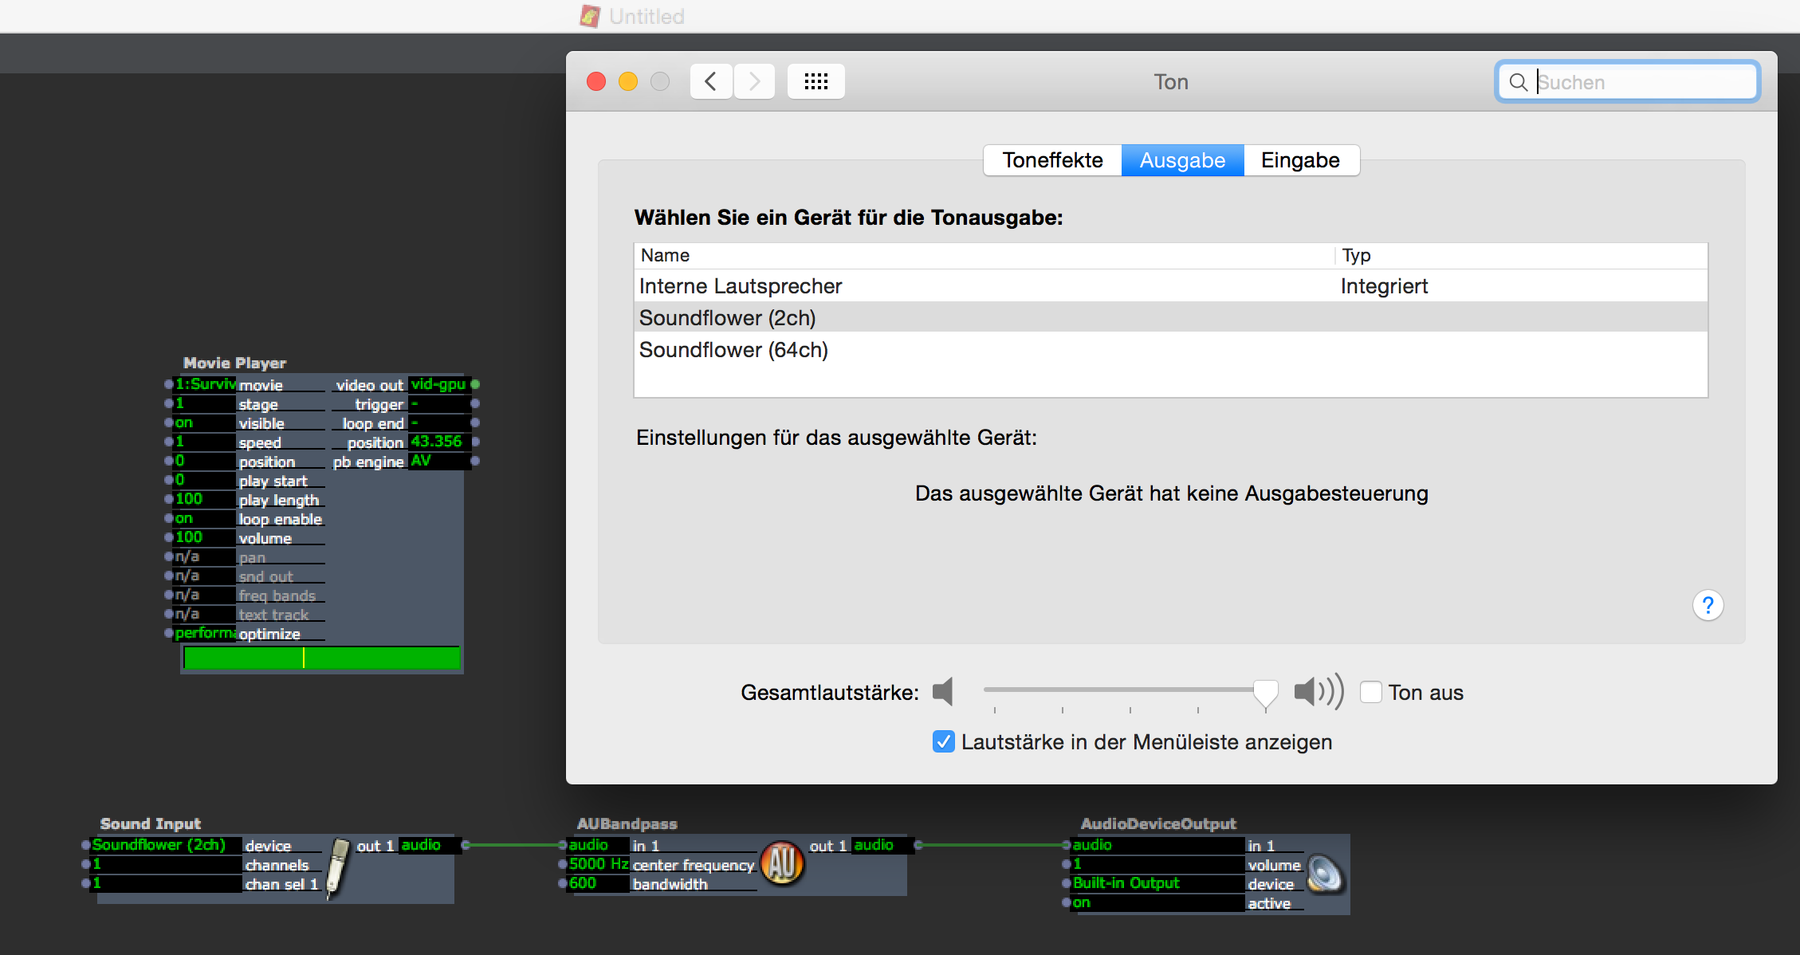Open the optimize performance value in Movie Player
Image resolution: width=1800 pixels, height=955 pixels.
205,633
